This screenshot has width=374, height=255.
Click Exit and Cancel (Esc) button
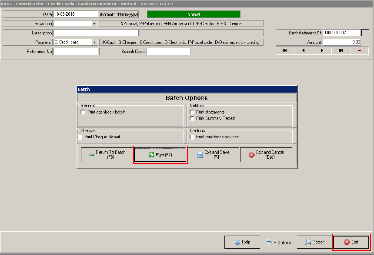click(266, 155)
